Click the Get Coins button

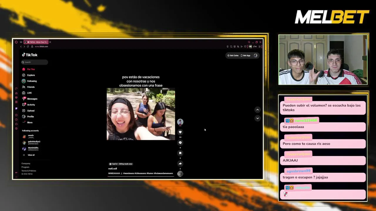click(x=233, y=55)
